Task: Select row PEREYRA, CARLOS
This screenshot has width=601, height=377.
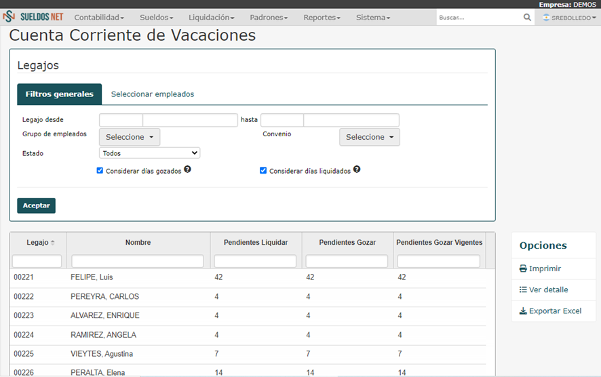Action: click(248, 297)
